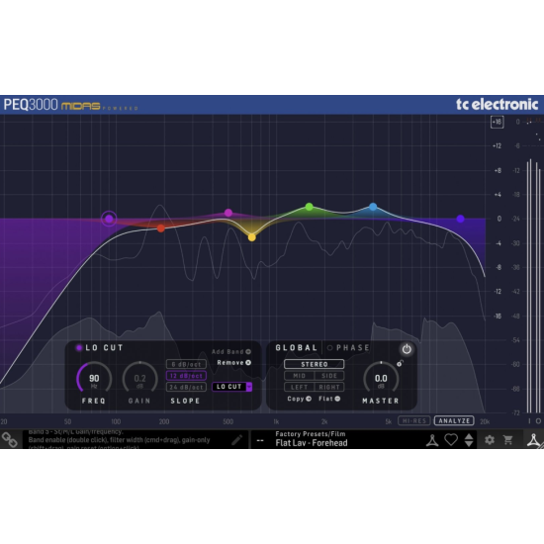Click the pencil edit icon
Image resolution: width=544 pixels, height=544 pixels.
237,440
